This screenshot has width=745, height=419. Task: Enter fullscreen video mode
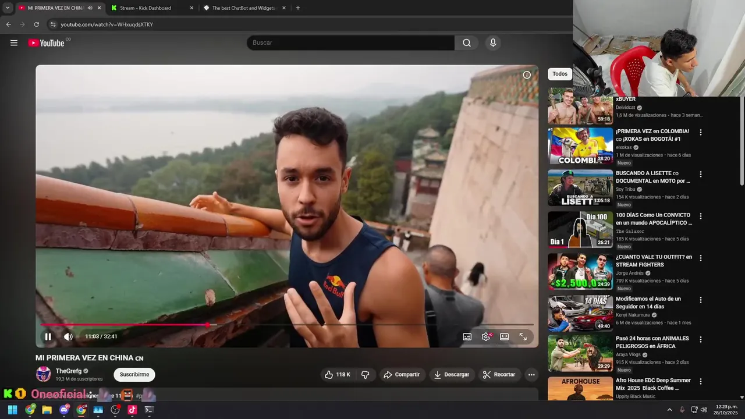pos(523,336)
